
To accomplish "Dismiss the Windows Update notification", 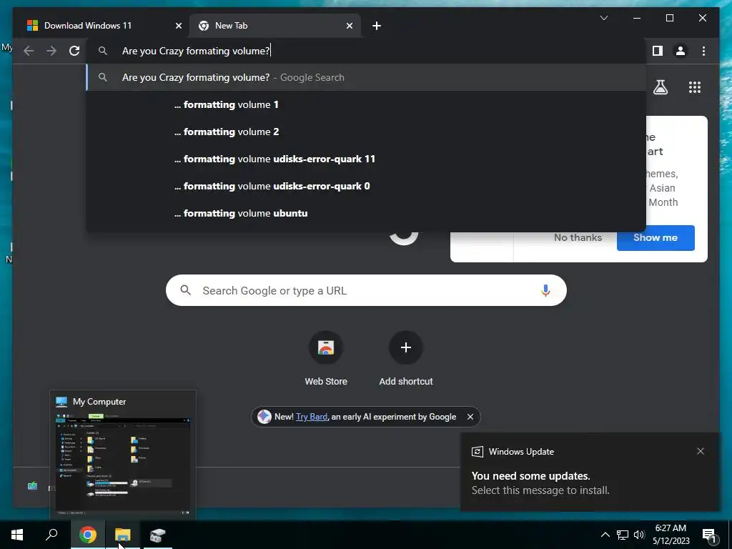I will [x=701, y=451].
